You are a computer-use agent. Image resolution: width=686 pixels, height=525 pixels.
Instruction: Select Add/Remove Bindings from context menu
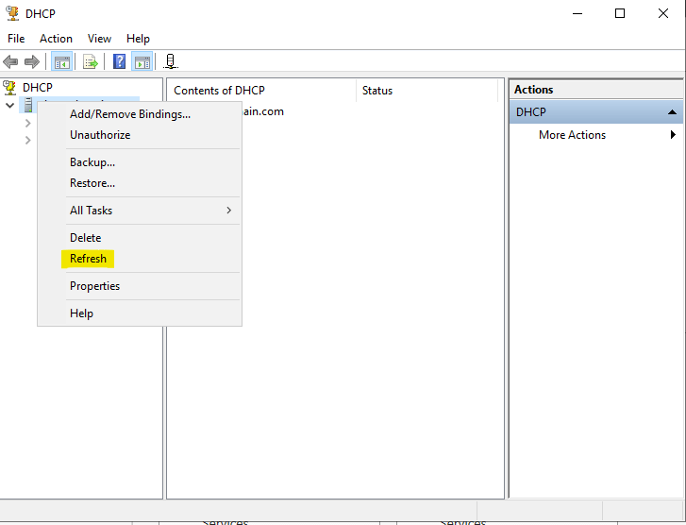[x=129, y=114]
